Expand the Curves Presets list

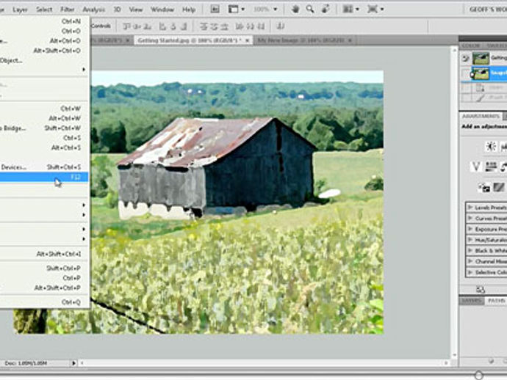coord(470,219)
